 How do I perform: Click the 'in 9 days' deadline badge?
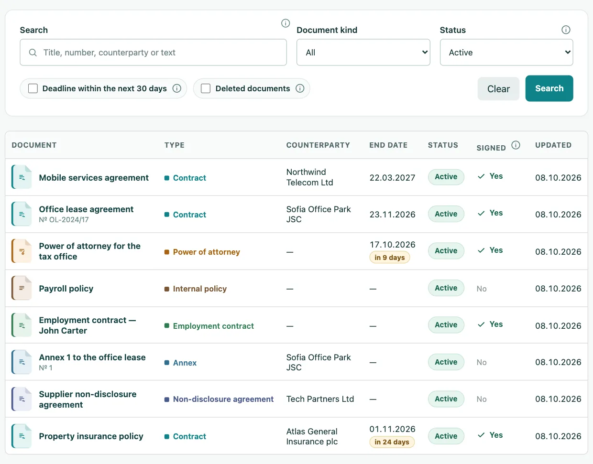click(x=390, y=258)
